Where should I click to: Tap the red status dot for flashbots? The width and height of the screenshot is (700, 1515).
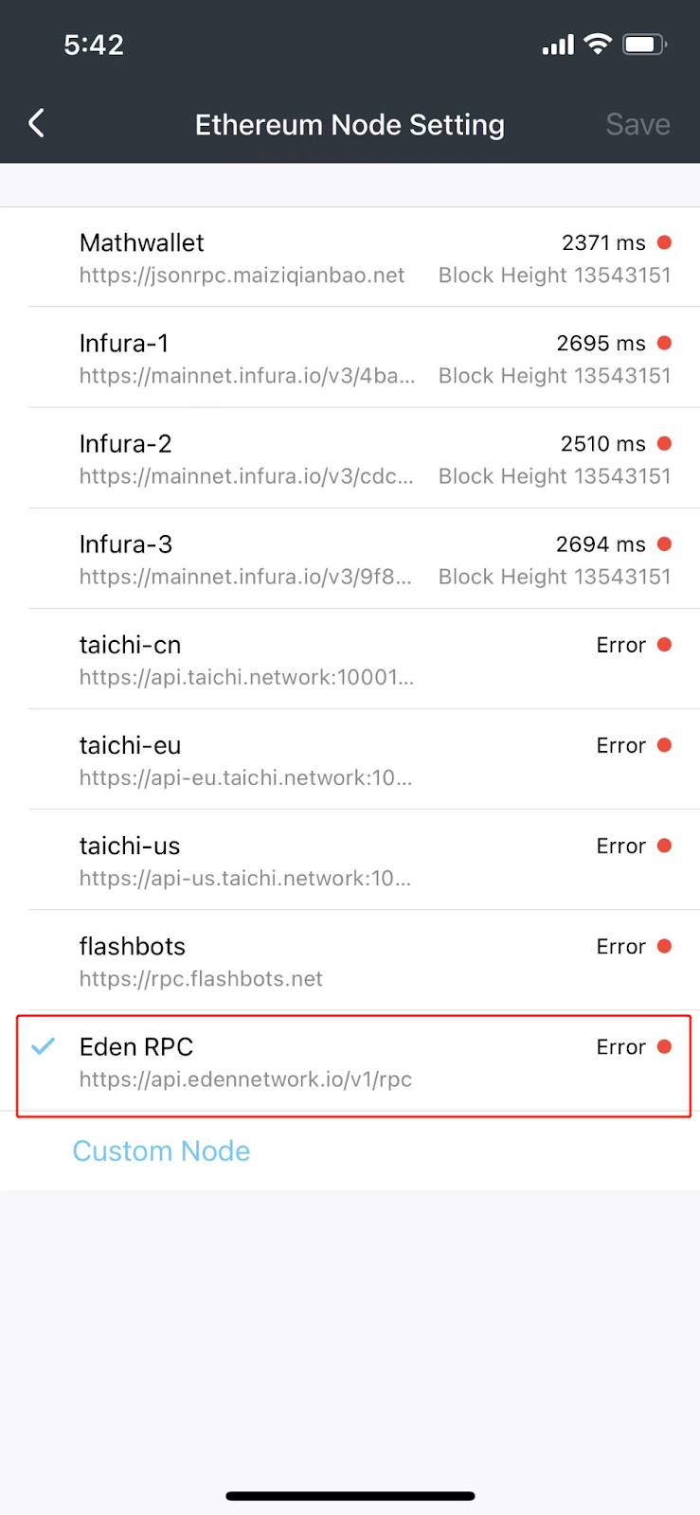pos(664,946)
